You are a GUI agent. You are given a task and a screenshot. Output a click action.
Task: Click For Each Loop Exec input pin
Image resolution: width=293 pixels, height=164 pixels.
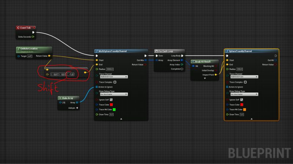[157, 56]
